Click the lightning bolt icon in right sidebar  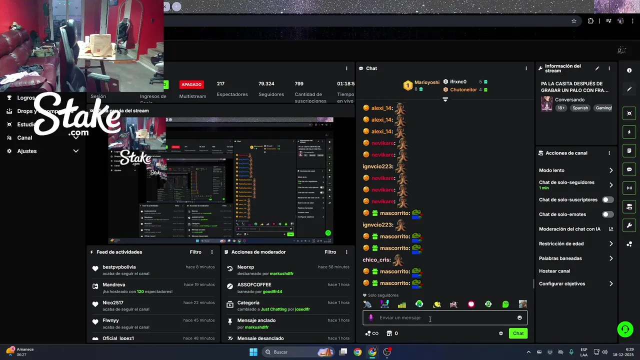pos(629,132)
